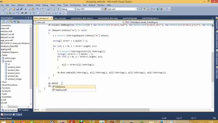218x123 pixels.
Task: Open the Build menu
Action: (x=38, y=5)
